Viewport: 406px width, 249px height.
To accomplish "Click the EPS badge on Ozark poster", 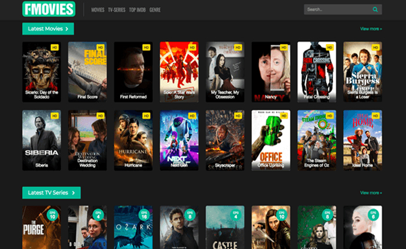I will pyautogui.click(x=144, y=215).
